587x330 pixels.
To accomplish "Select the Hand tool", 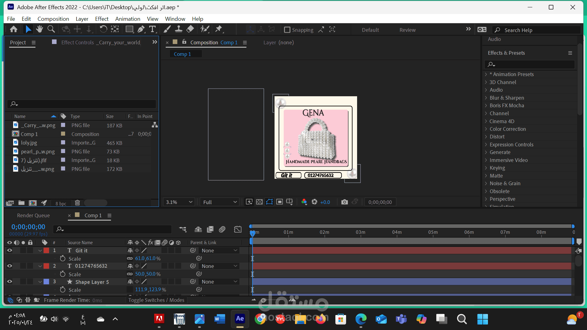I will pos(39,29).
